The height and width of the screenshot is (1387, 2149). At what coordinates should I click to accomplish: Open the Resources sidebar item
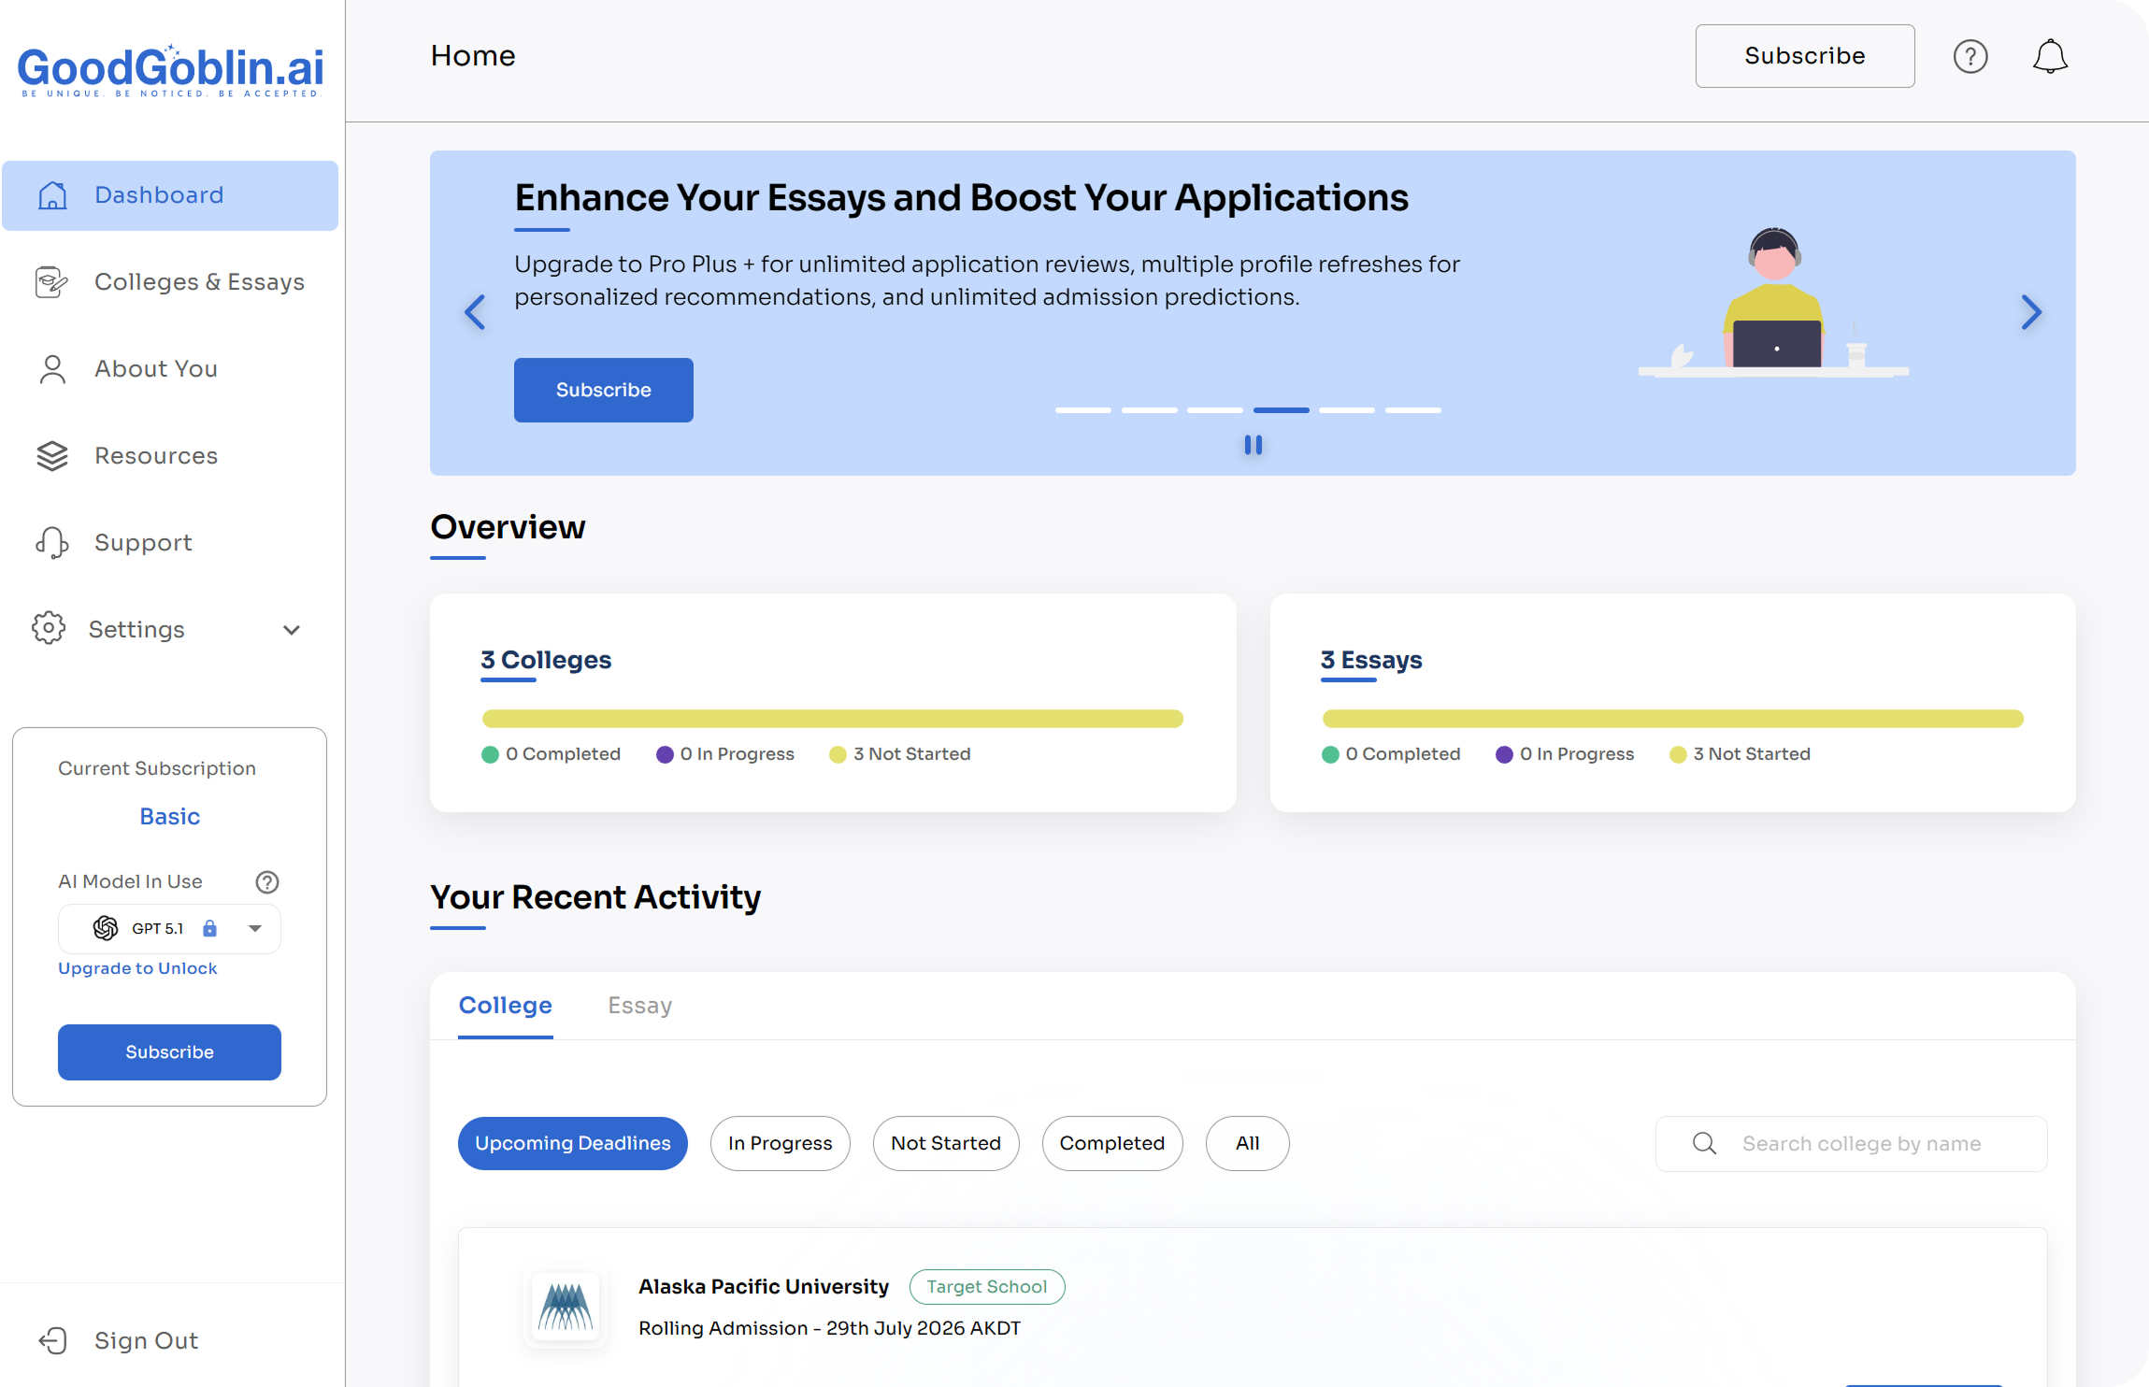click(156, 456)
